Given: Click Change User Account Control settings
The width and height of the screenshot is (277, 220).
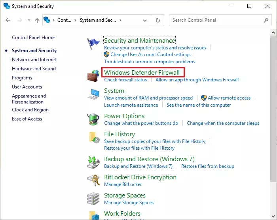Looking at the screenshot, I should [x=150, y=55].
